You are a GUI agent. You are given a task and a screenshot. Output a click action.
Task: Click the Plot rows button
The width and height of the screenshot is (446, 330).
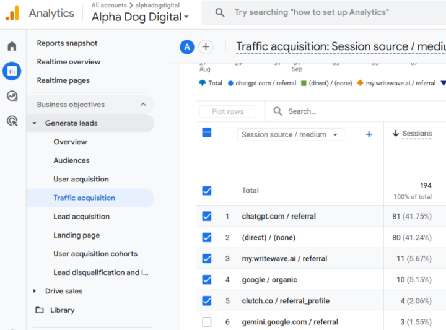(x=227, y=111)
